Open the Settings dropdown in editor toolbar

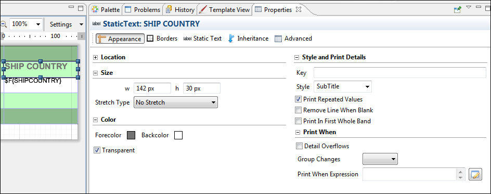[67, 24]
